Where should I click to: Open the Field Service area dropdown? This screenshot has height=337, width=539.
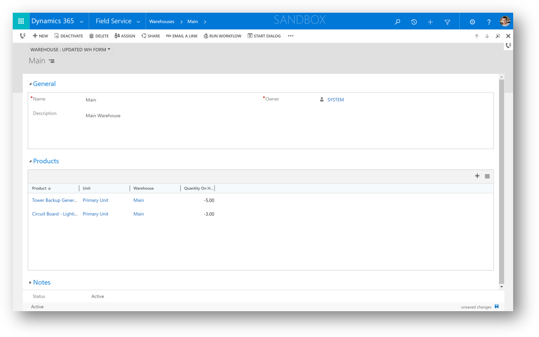[x=138, y=21]
